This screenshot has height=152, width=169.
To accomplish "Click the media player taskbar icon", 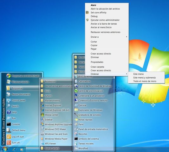I will pyautogui.click(x=22, y=149).
